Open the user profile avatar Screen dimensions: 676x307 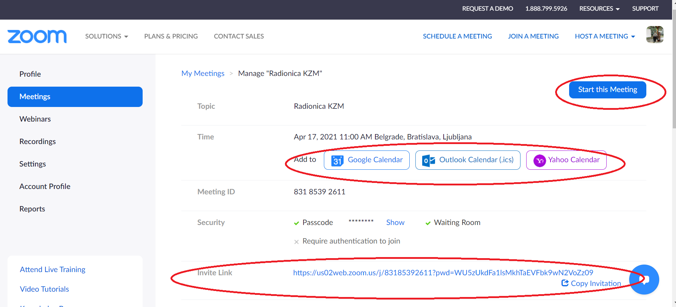point(655,35)
